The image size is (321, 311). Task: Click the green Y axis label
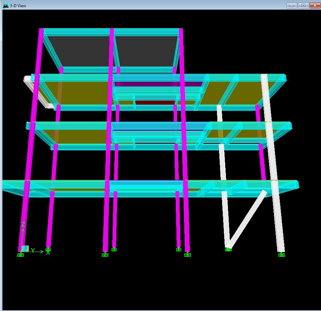point(33,250)
